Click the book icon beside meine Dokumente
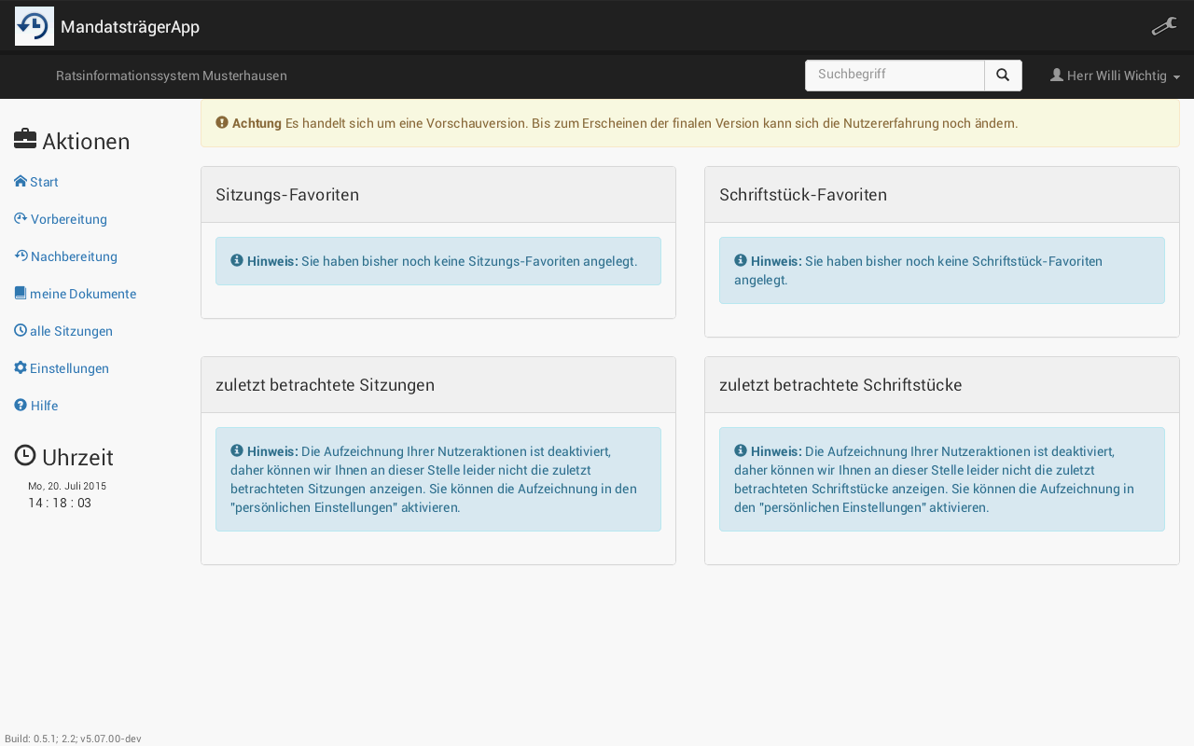1194x746 pixels. pyautogui.click(x=21, y=294)
